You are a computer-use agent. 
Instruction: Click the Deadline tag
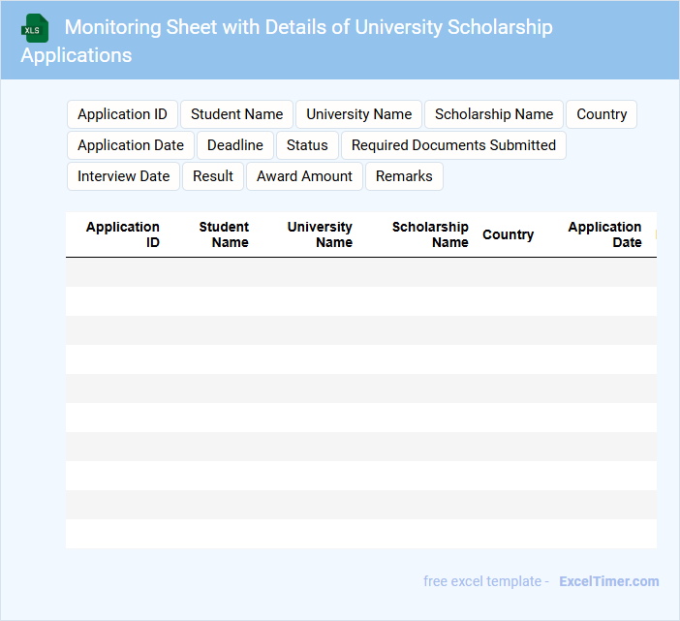click(235, 145)
